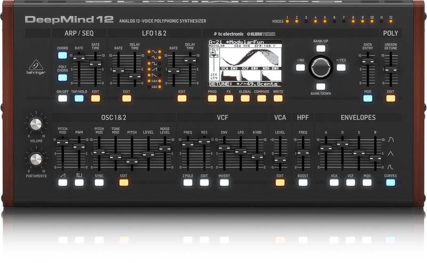The width and height of the screenshot is (427, 263).
Task: Select the VCA envelope button
Action: tap(334, 182)
